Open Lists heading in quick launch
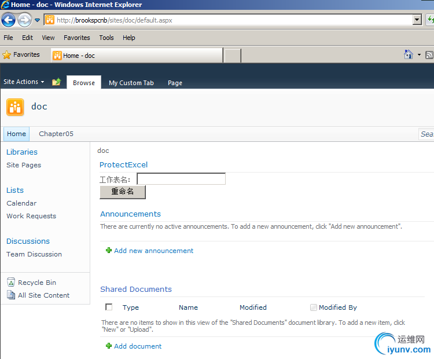 pyautogui.click(x=15, y=191)
